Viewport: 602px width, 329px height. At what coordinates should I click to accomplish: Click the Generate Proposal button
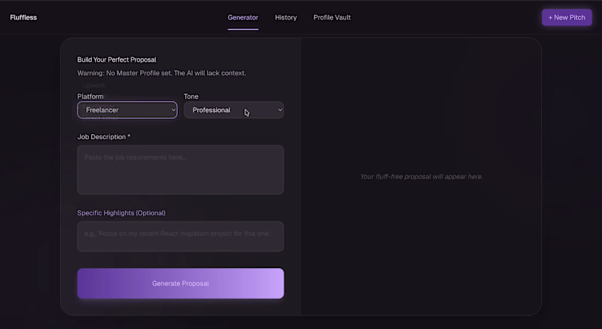(181, 283)
